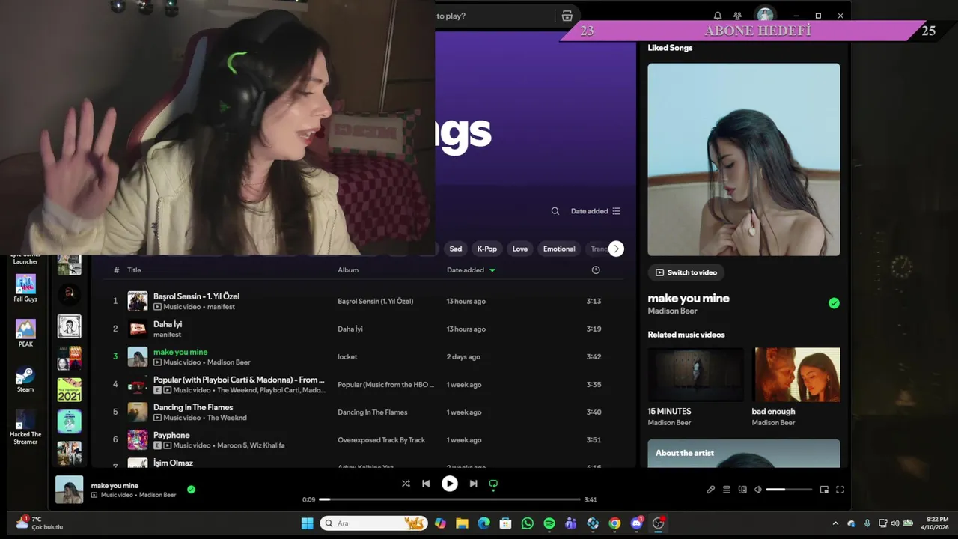Click Date added column header sort arrow
The height and width of the screenshot is (539, 958).
(492, 270)
